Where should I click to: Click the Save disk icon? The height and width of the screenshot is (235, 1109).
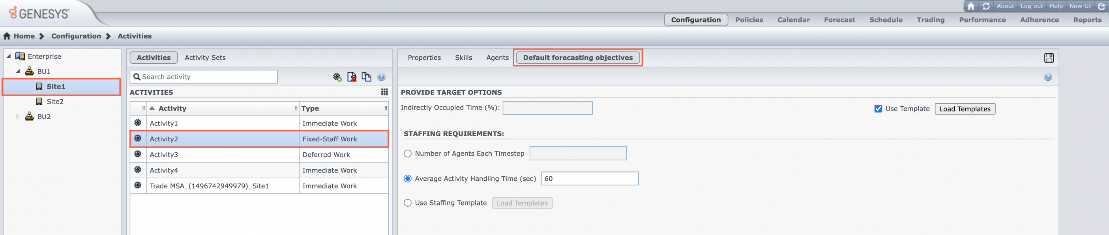(x=1049, y=58)
